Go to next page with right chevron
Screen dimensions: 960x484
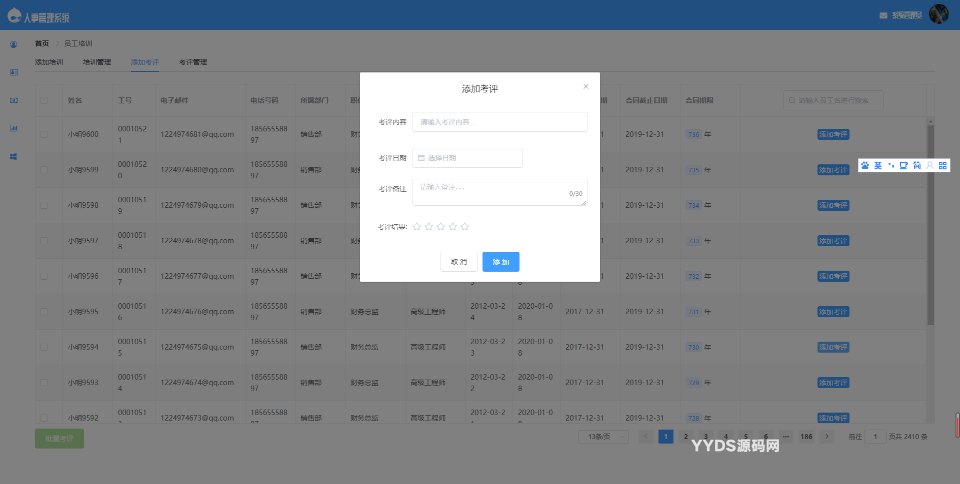[x=827, y=437]
